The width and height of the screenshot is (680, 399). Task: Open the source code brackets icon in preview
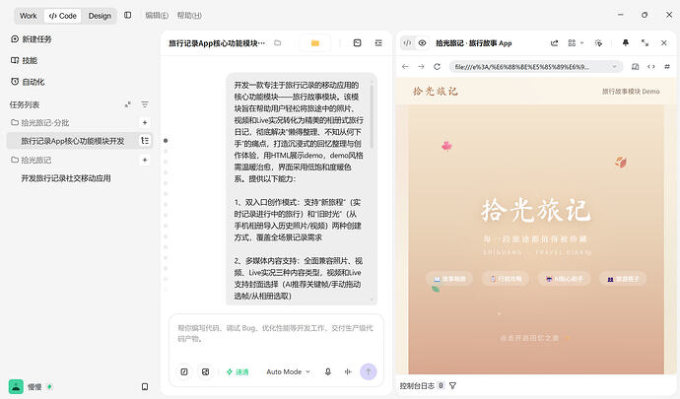(651, 66)
